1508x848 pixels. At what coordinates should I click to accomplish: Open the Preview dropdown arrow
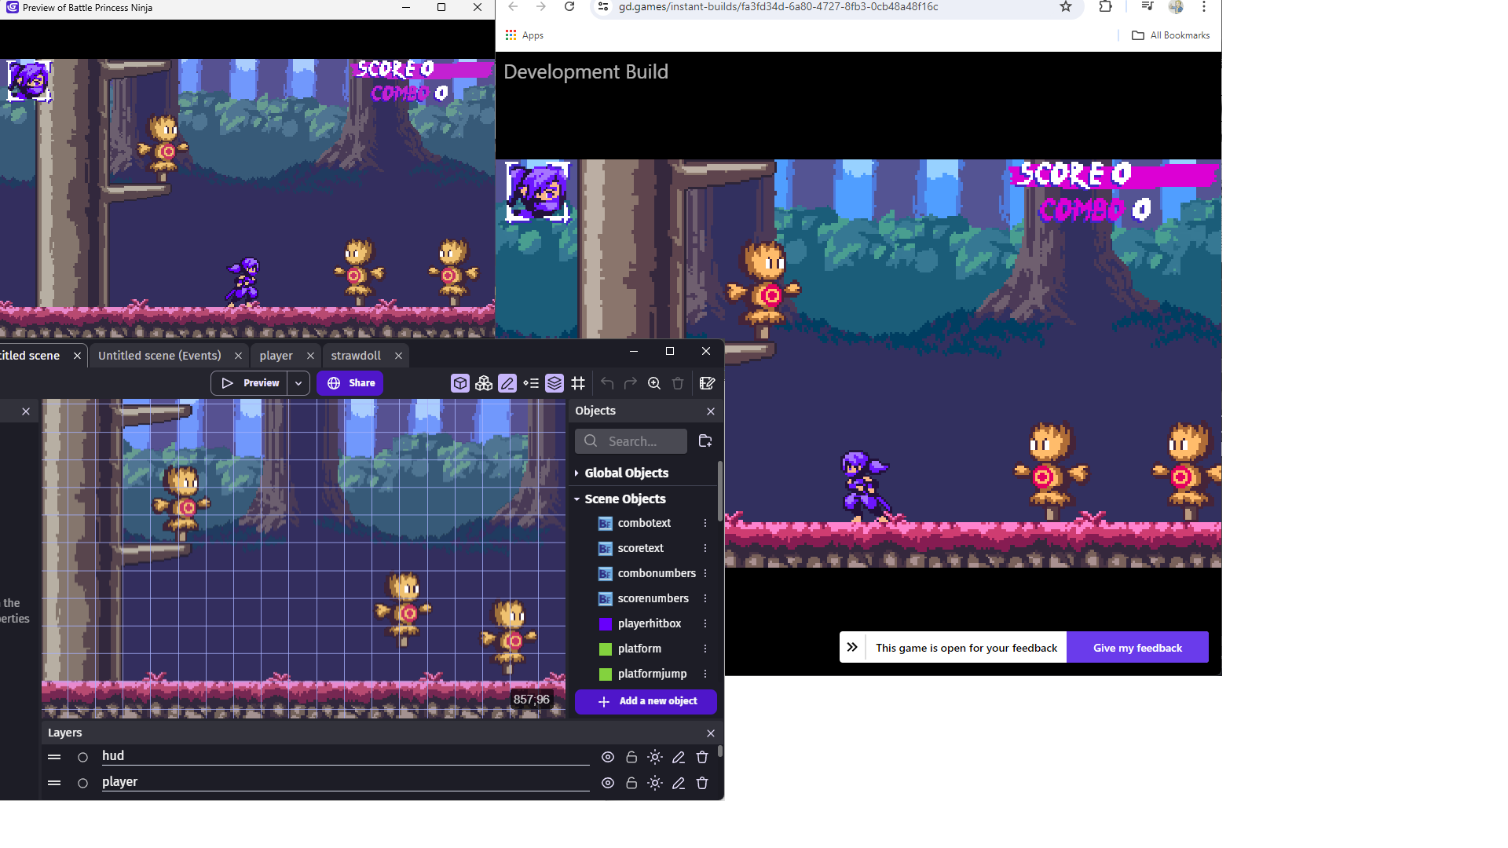[298, 383]
